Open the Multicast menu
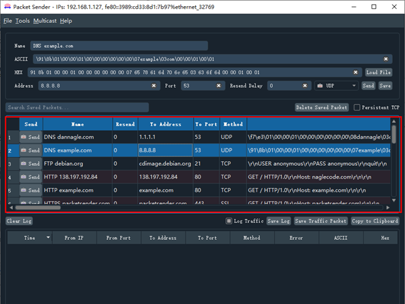Screen dimensions: 405x304 click(x=45, y=21)
